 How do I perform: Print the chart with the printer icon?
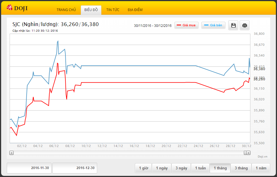click(x=244, y=25)
